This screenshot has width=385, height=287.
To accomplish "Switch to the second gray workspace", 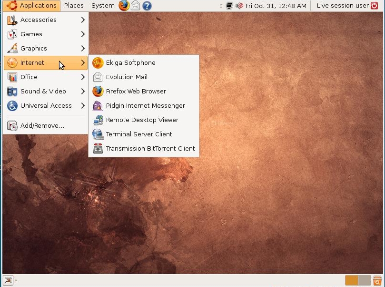I will 365,280.
